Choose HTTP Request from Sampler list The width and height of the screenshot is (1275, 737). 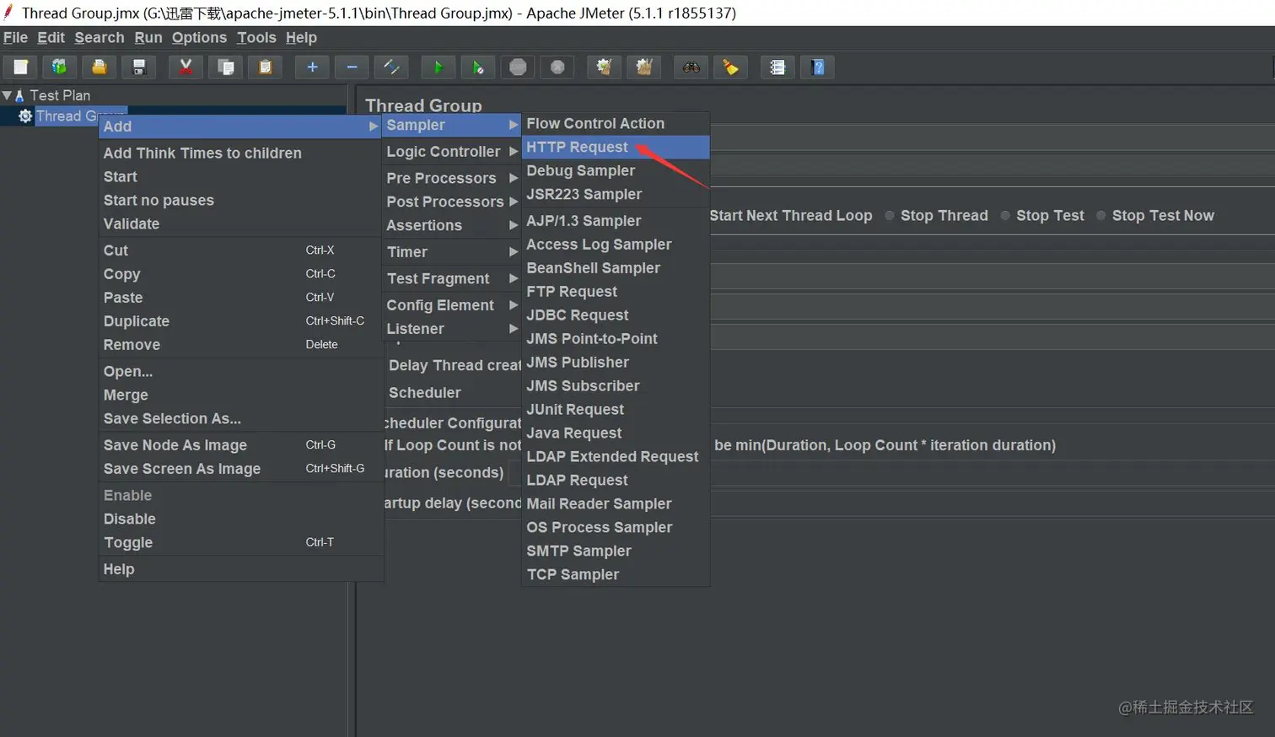coord(616,147)
